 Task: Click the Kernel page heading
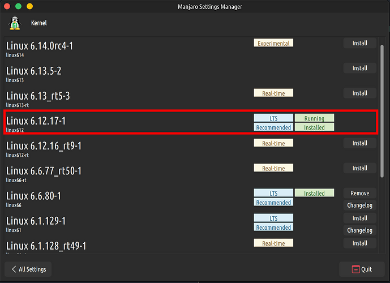[x=39, y=23]
